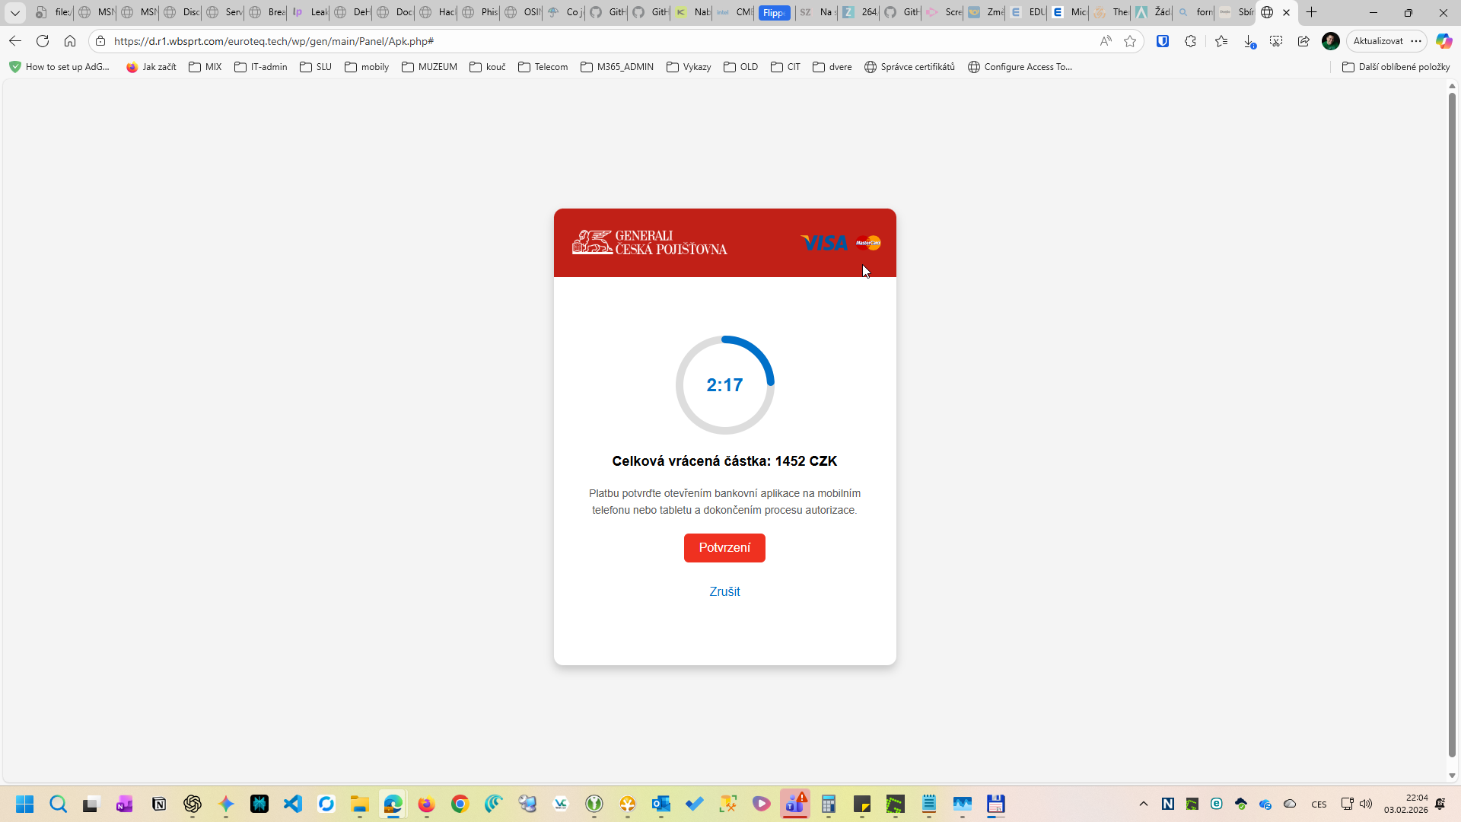
Task: Switch the CES keyboard language indicator
Action: (1319, 804)
